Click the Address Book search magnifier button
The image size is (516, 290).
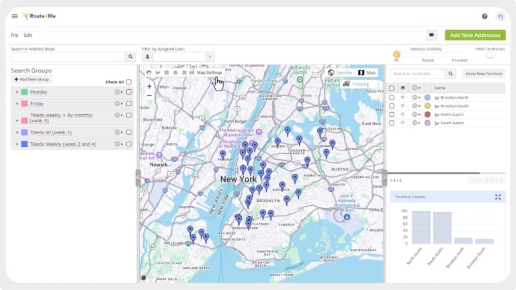pyautogui.click(x=130, y=56)
